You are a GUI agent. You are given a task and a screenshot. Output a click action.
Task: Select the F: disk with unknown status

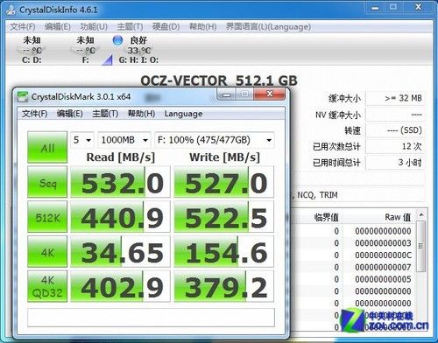tap(86, 50)
